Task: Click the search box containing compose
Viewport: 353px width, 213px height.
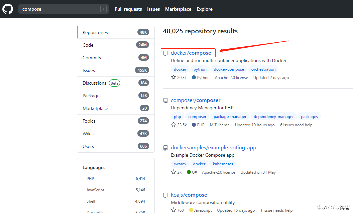Action: [60, 9]
